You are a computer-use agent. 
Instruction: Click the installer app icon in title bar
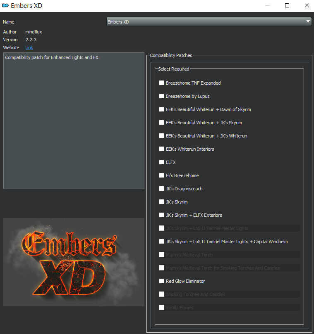pyautogui.click(x=5, y=5)
